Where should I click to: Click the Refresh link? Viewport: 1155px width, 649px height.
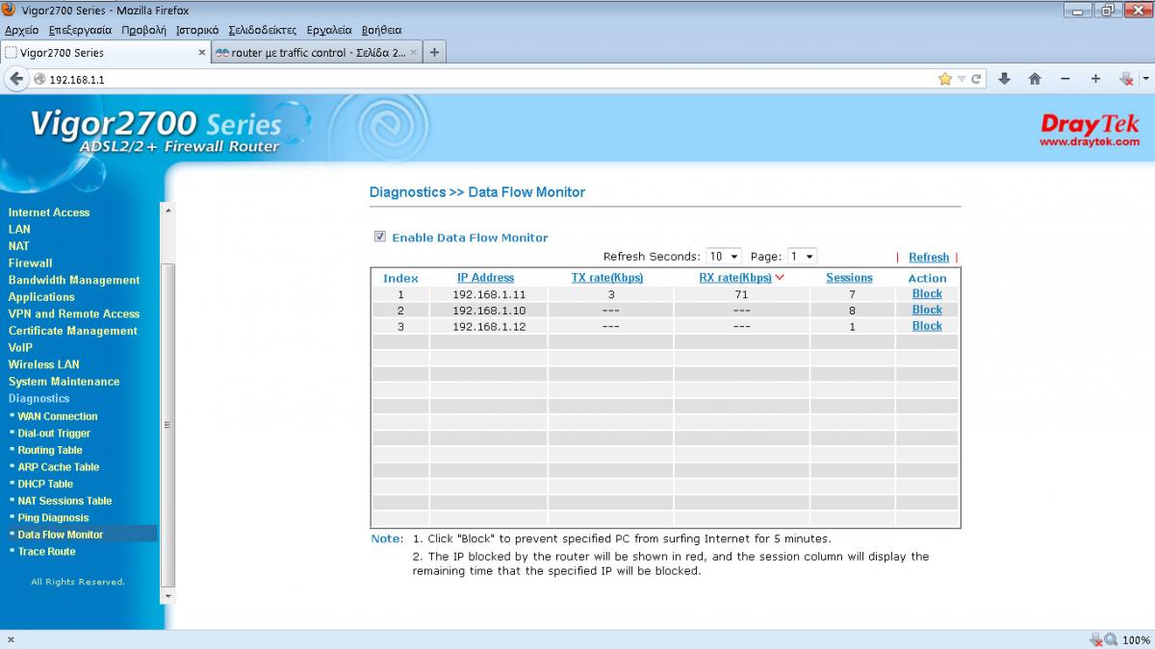[929, 258]
